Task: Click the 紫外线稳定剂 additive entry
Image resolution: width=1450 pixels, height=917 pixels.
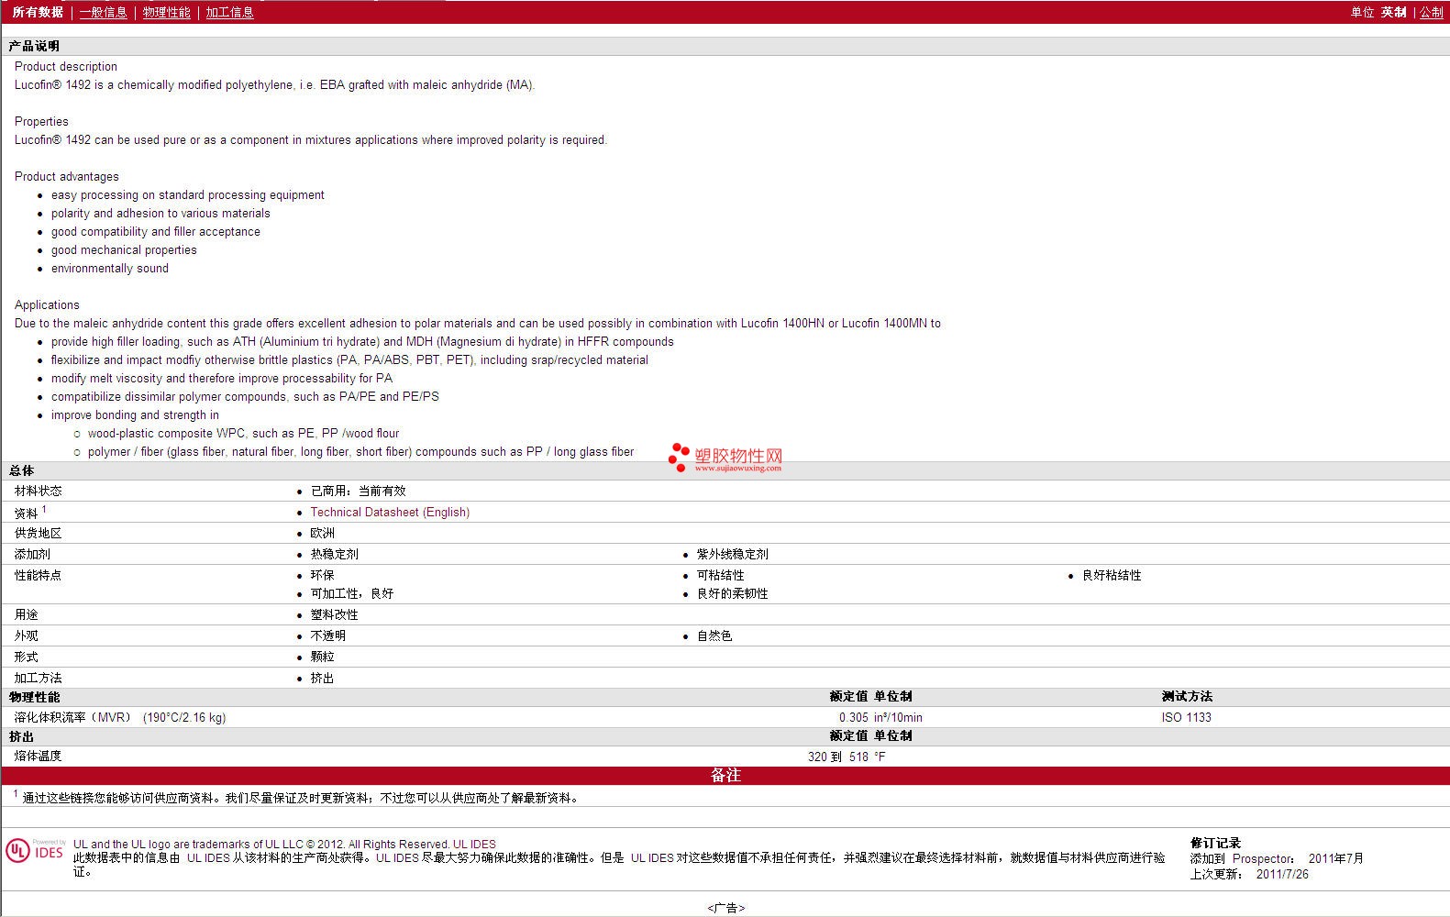Action: pyautogui.click(x=732, y=554)
